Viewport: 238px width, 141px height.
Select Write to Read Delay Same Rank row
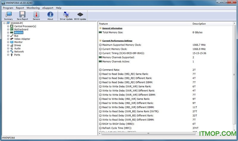pos(165,111)
